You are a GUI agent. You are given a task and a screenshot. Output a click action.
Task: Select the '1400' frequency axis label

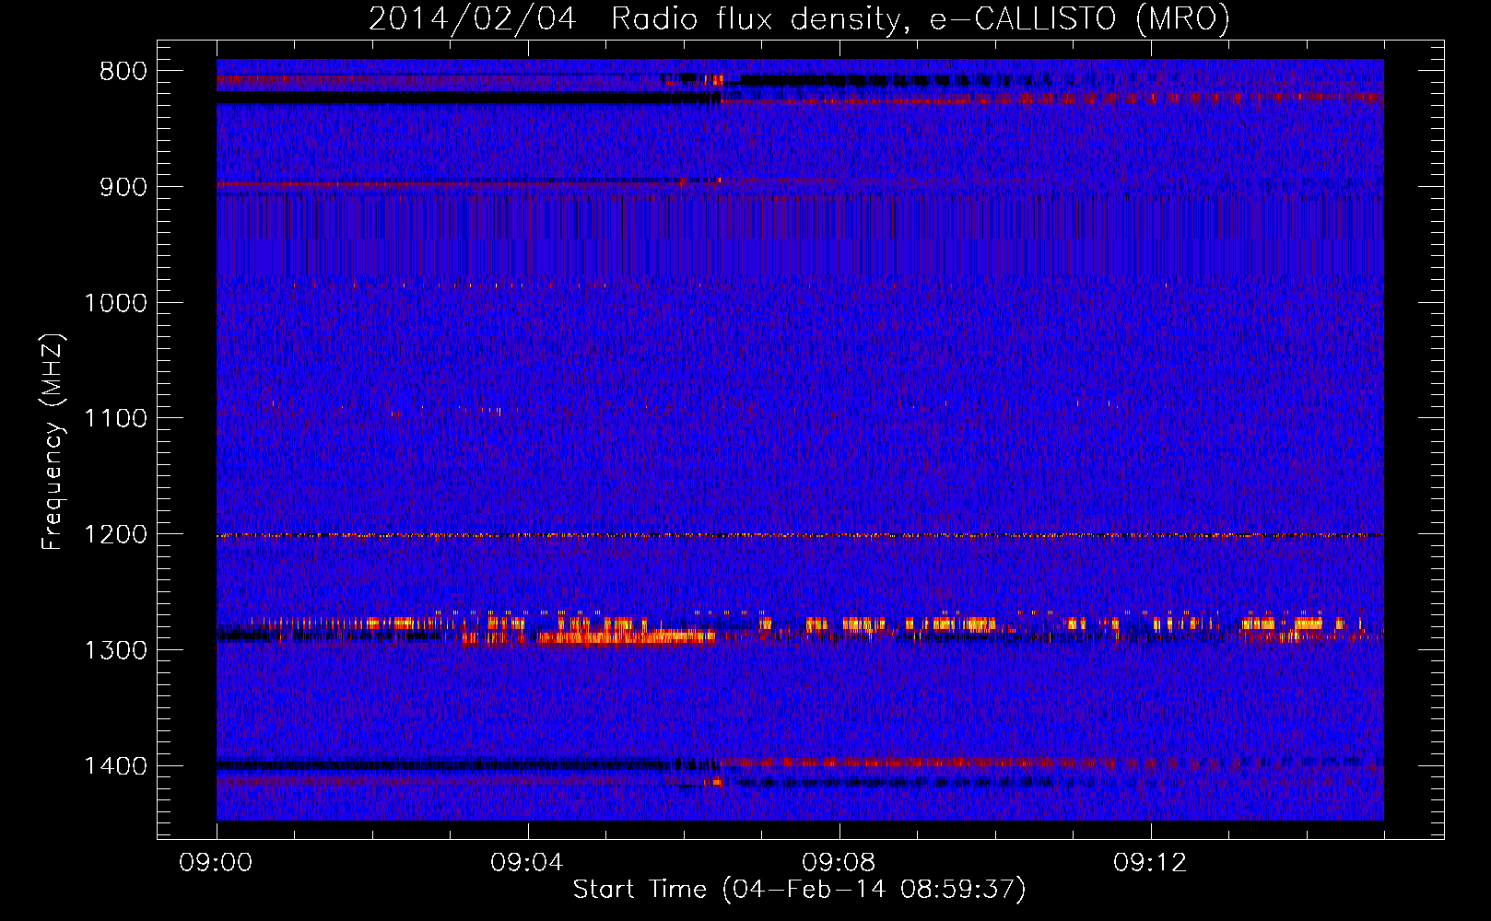116,766
